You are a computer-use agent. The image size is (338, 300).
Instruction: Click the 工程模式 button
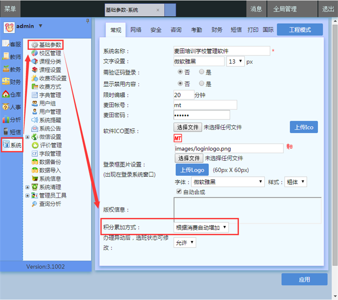(x=300, y=30)
